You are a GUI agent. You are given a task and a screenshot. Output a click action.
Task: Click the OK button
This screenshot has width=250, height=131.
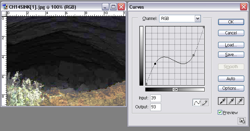tap(231, 22)
